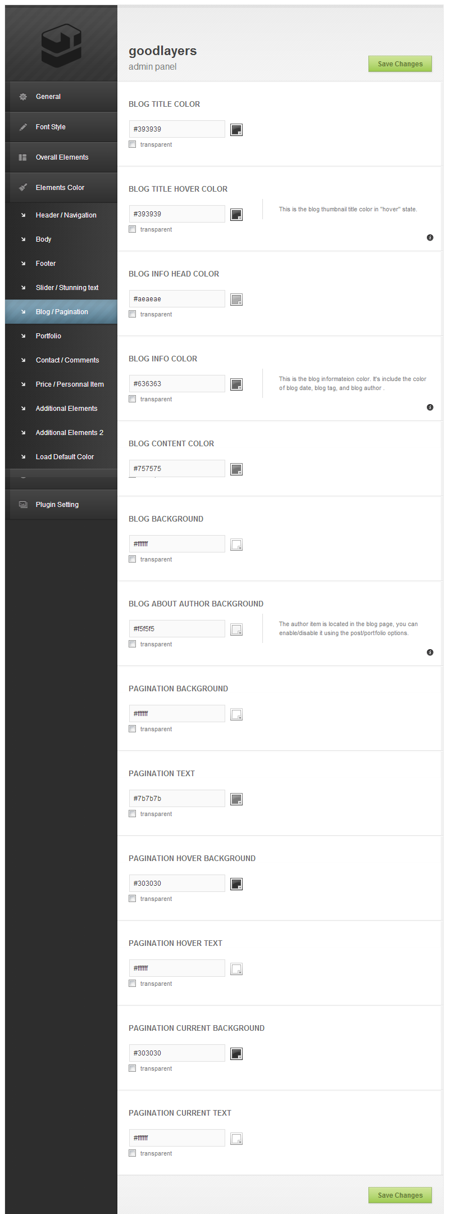The width and height of the screenshot is (451, 1214).
Task: Select Portfolio in the sidebar
Action: (48, 336)
